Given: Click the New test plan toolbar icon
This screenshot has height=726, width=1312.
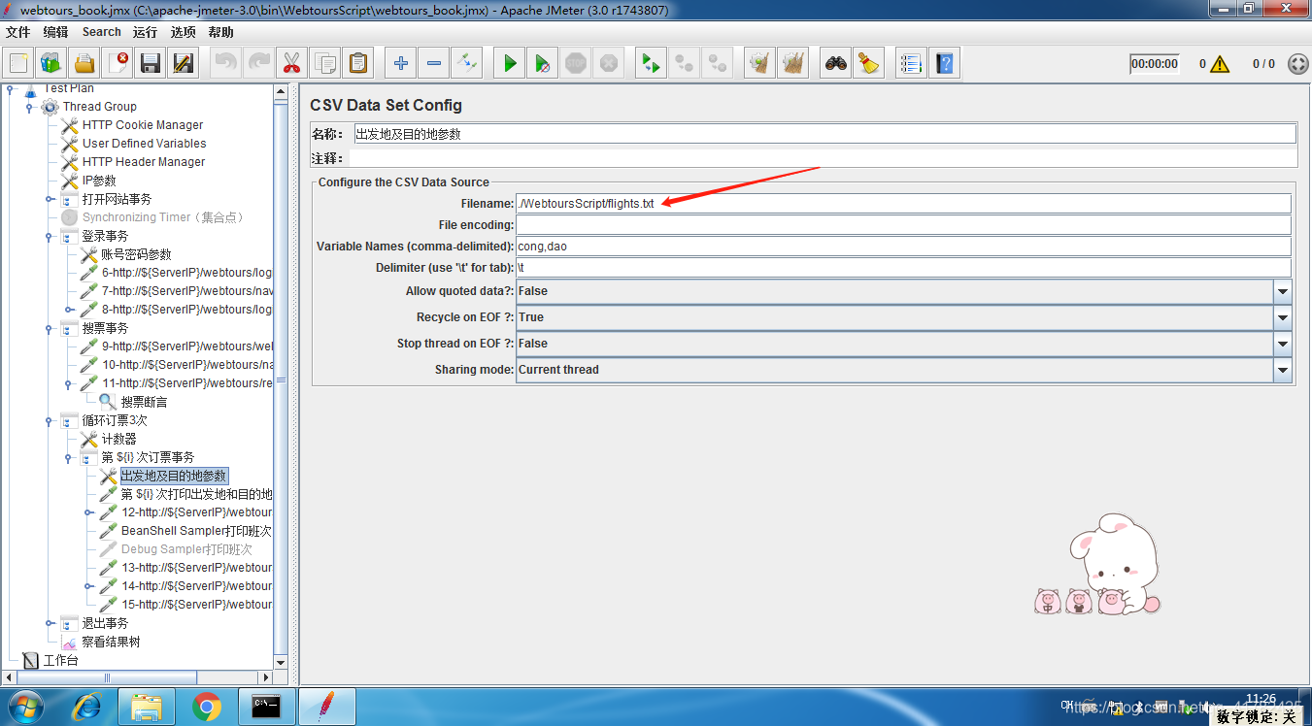Looking at the screenshot, I should [19, 64].
